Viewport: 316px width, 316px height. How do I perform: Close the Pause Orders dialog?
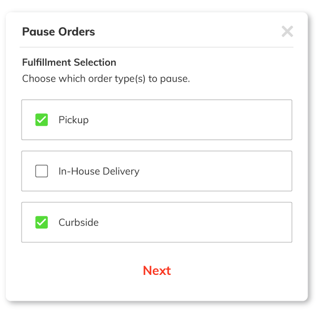[287, 32]
